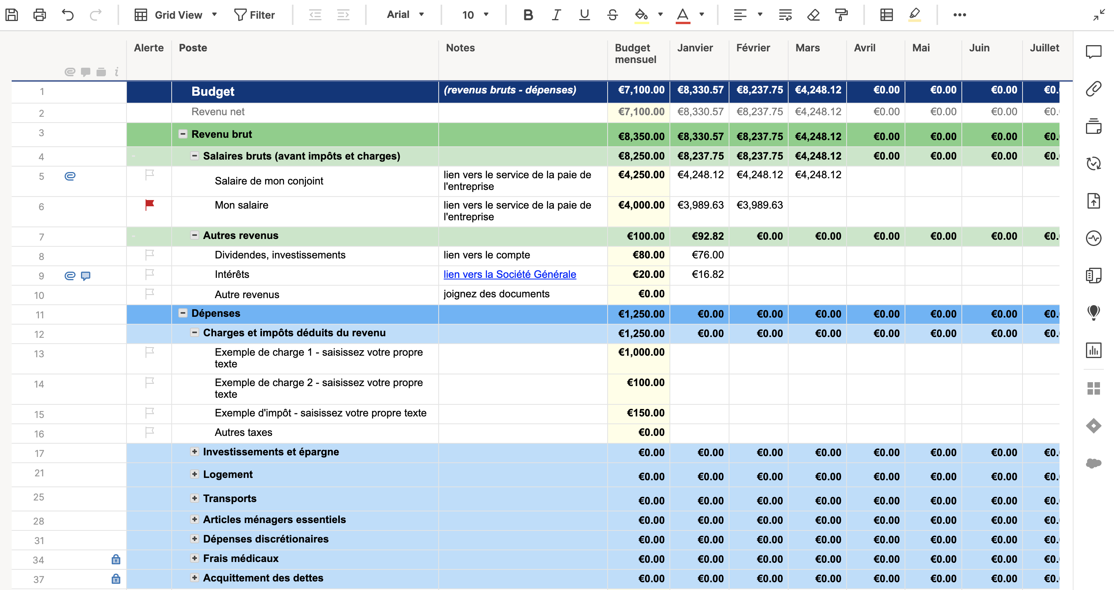Image resolution: width=1114 pixels, height=590 pixels.
Task: Open the Activity Log icon
Action: (1094, 238)
